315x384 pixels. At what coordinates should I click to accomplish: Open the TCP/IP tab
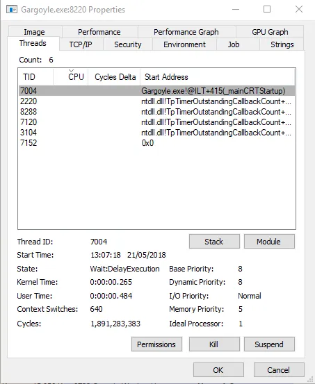(x=81, y=44)
